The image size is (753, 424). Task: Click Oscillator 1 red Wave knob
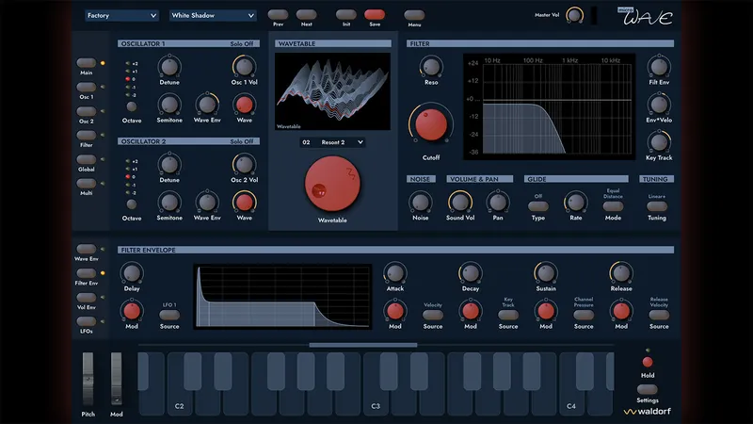245,105
